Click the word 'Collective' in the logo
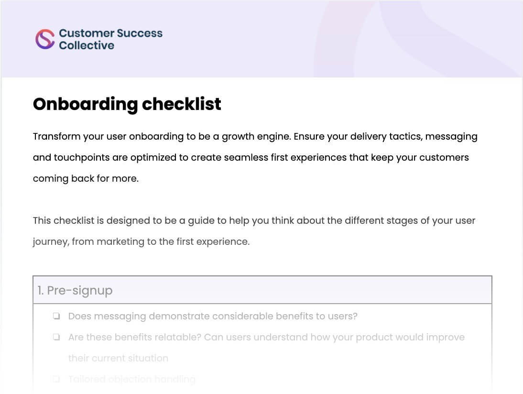The image size is (523, 394). tap(87, 45)
